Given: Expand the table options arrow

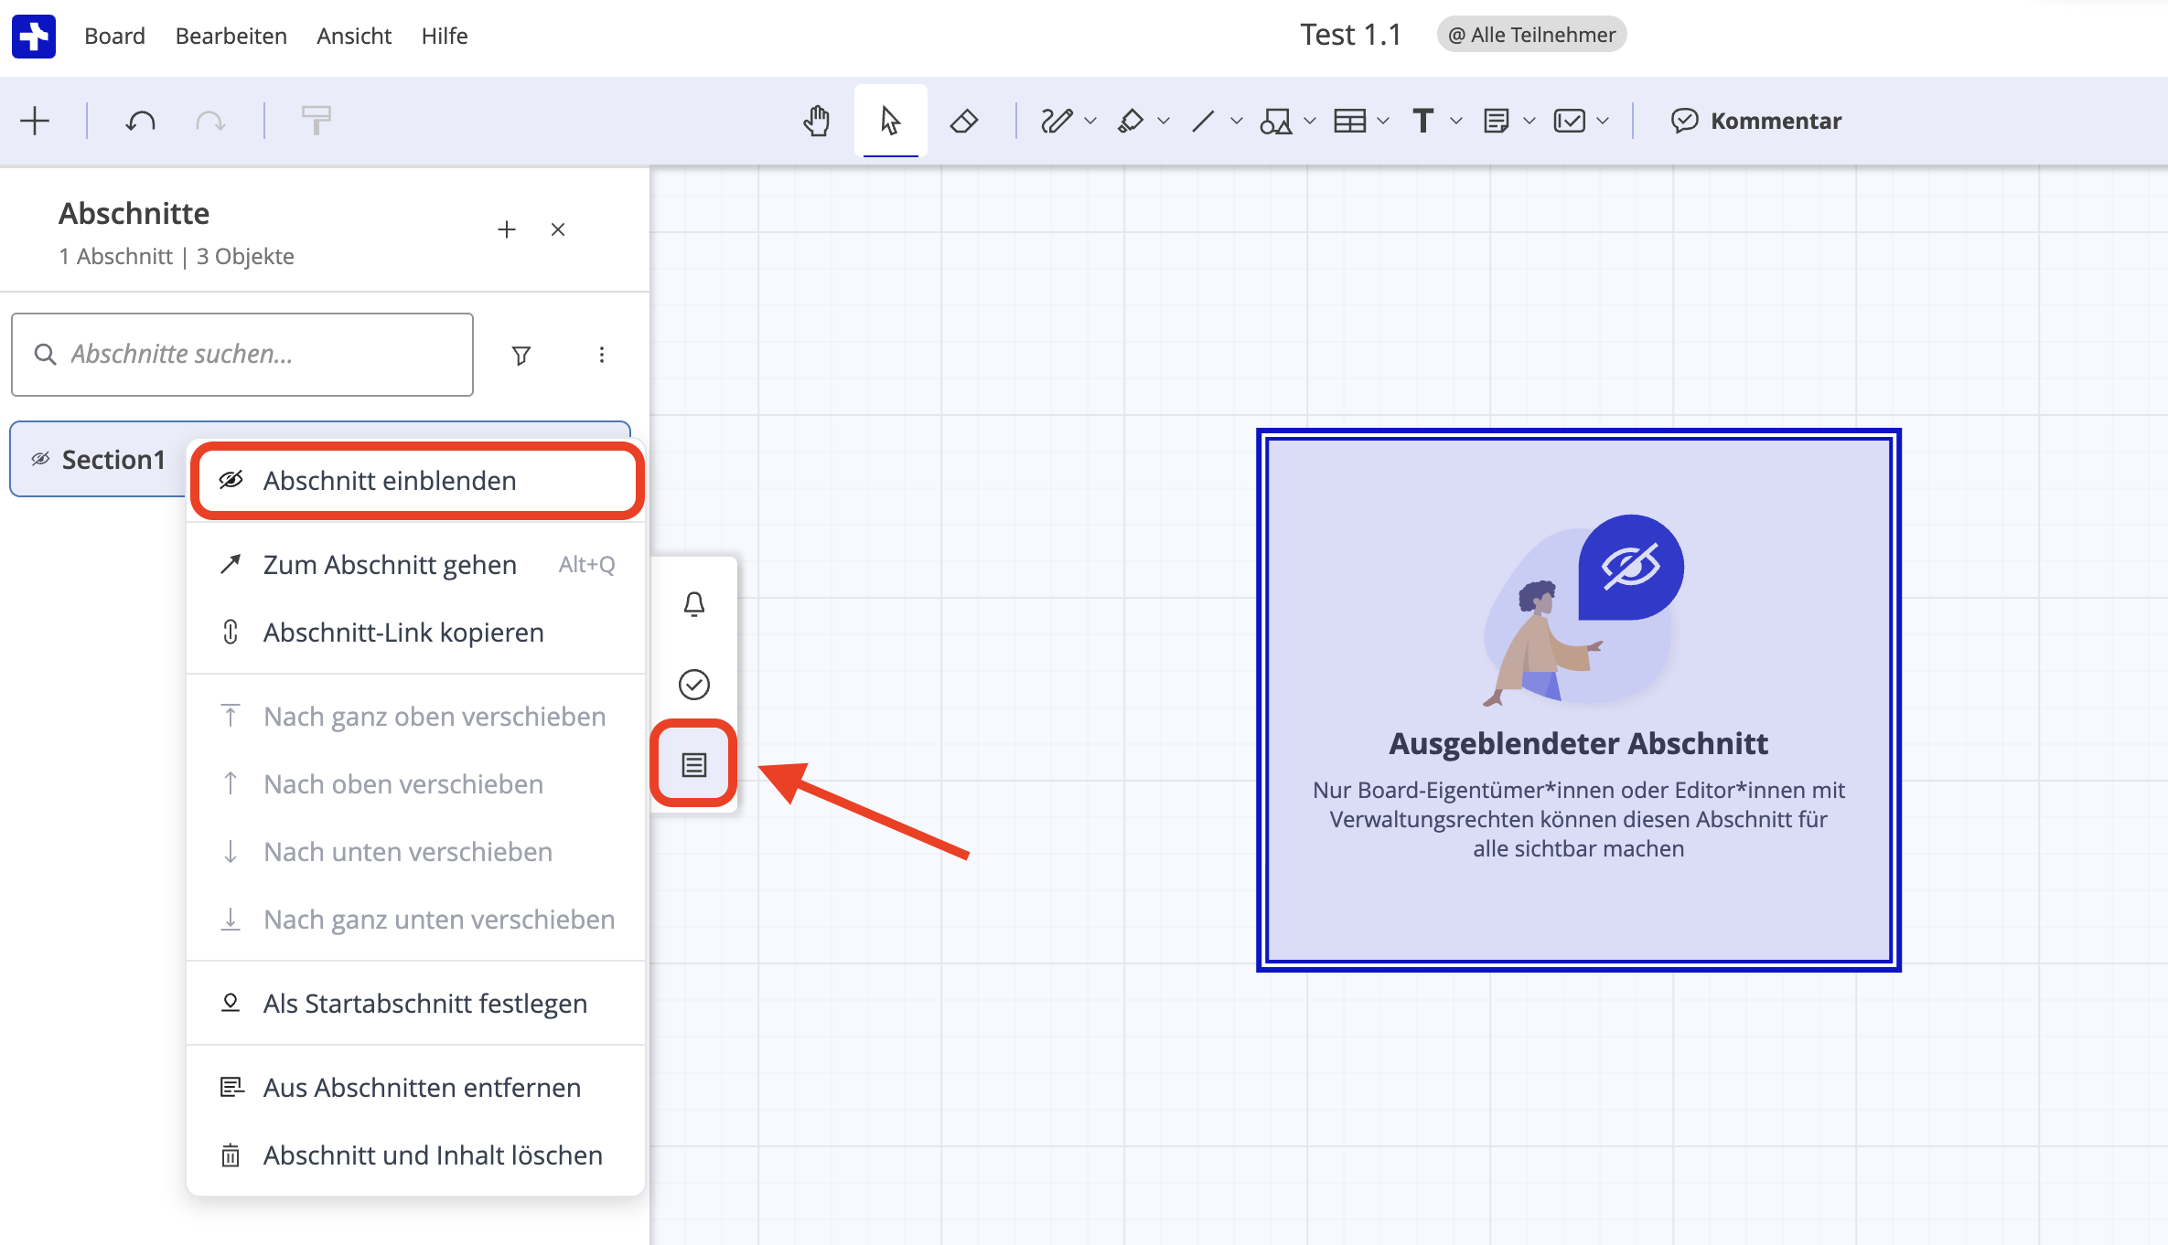Looking at the screenshot, I should tap(1383, 121).
